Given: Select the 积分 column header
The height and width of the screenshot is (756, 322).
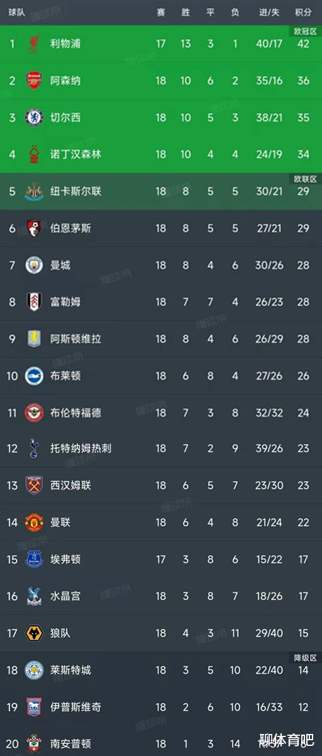Looking at the screenshot, I should (x=303, y=13).
